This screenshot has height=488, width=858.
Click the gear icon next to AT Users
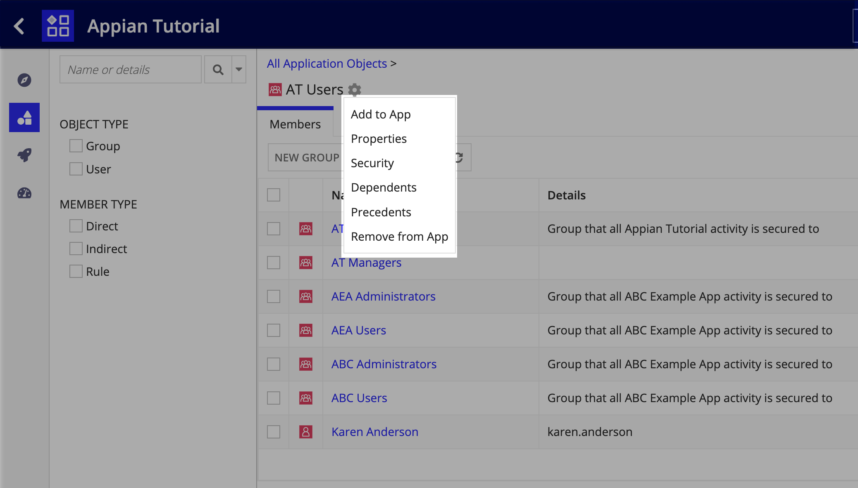[354, 90]
